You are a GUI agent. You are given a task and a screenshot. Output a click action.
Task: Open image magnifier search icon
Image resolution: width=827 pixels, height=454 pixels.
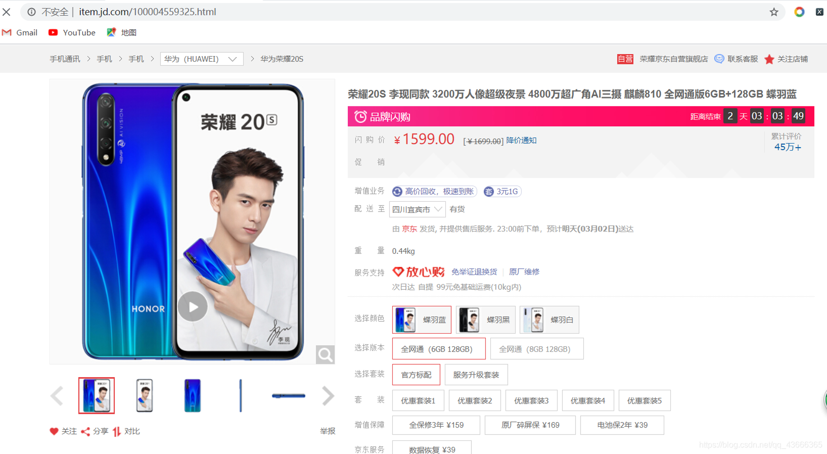tap(325, 354)
